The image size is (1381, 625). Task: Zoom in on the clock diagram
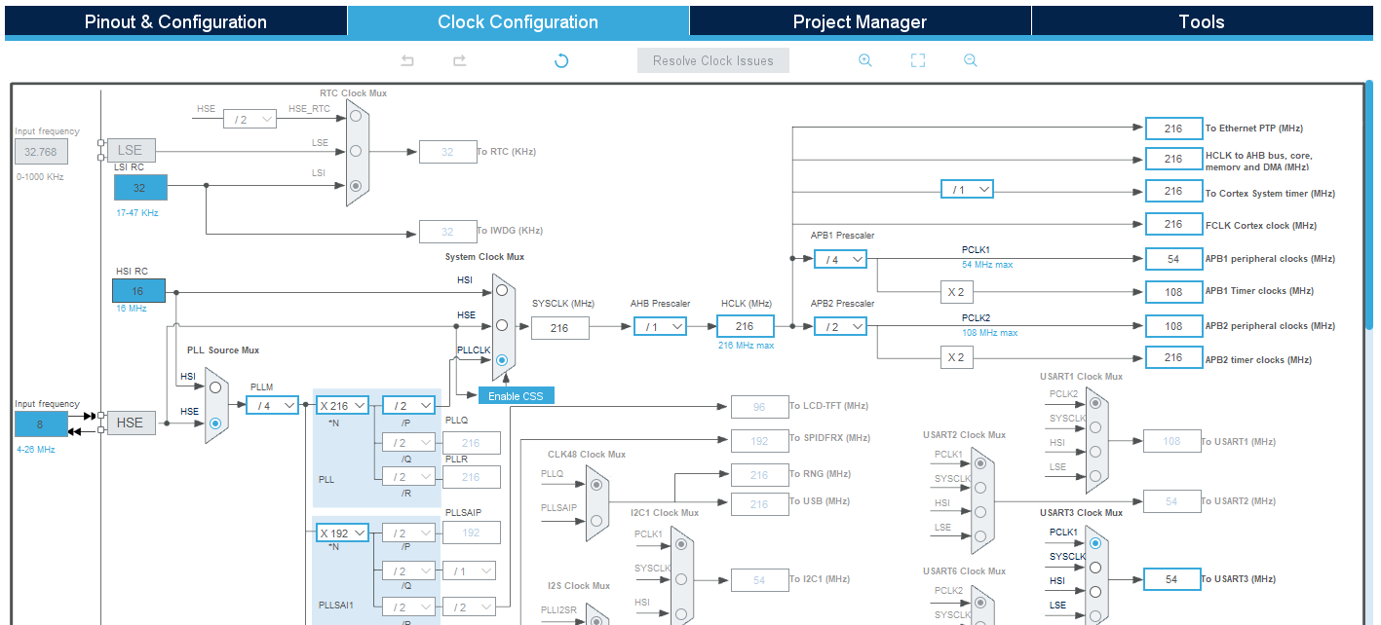pos(864,60)
